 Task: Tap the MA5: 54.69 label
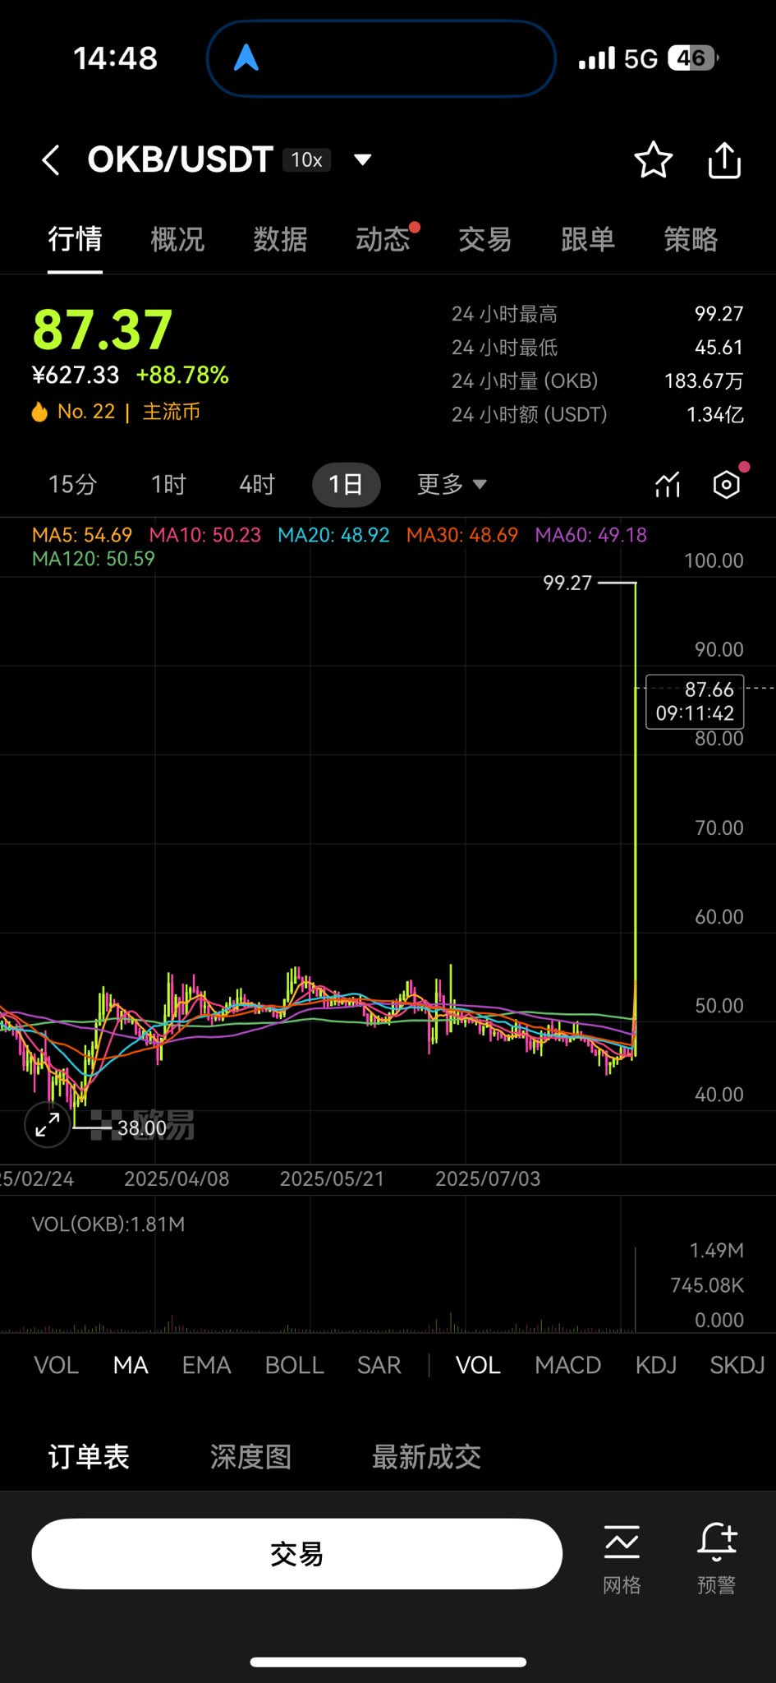[82, 535]
